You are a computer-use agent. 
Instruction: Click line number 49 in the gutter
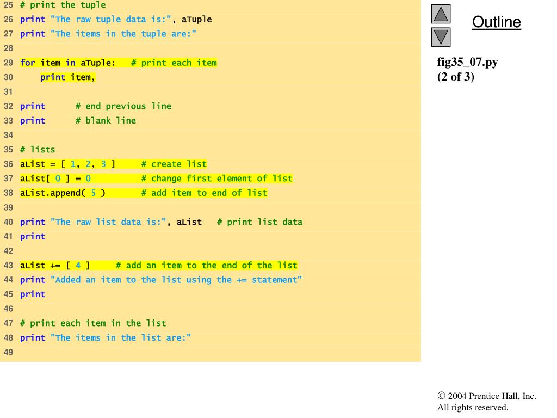coord(8,353)
